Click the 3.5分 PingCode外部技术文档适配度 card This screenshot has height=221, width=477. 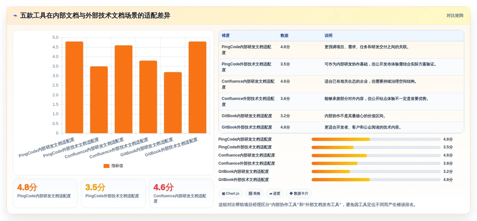tap(113, 193)
